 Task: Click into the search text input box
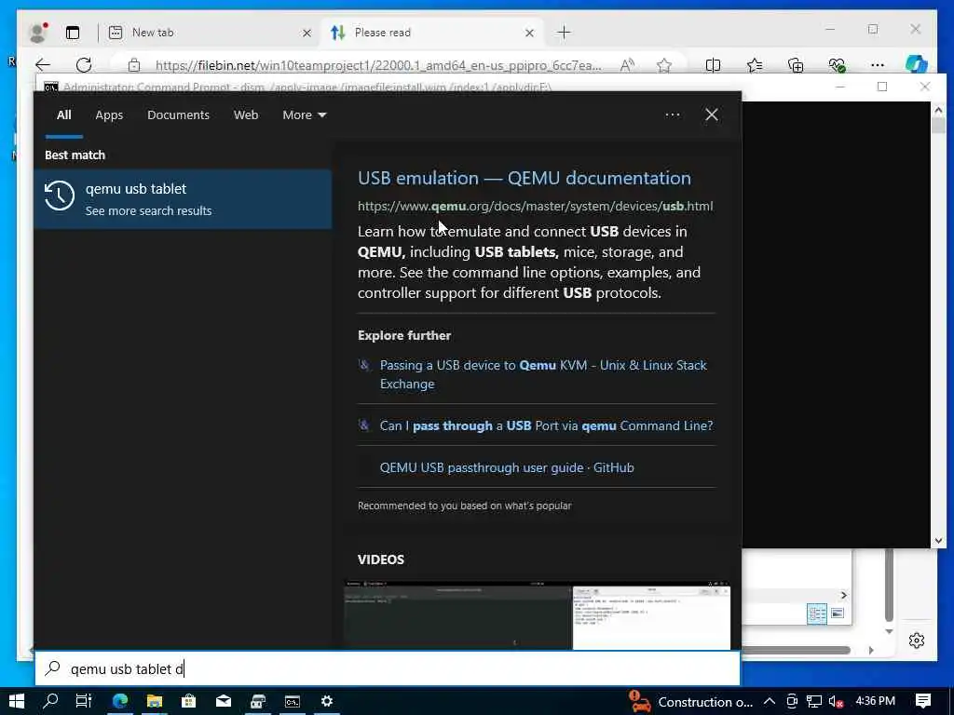388,668
